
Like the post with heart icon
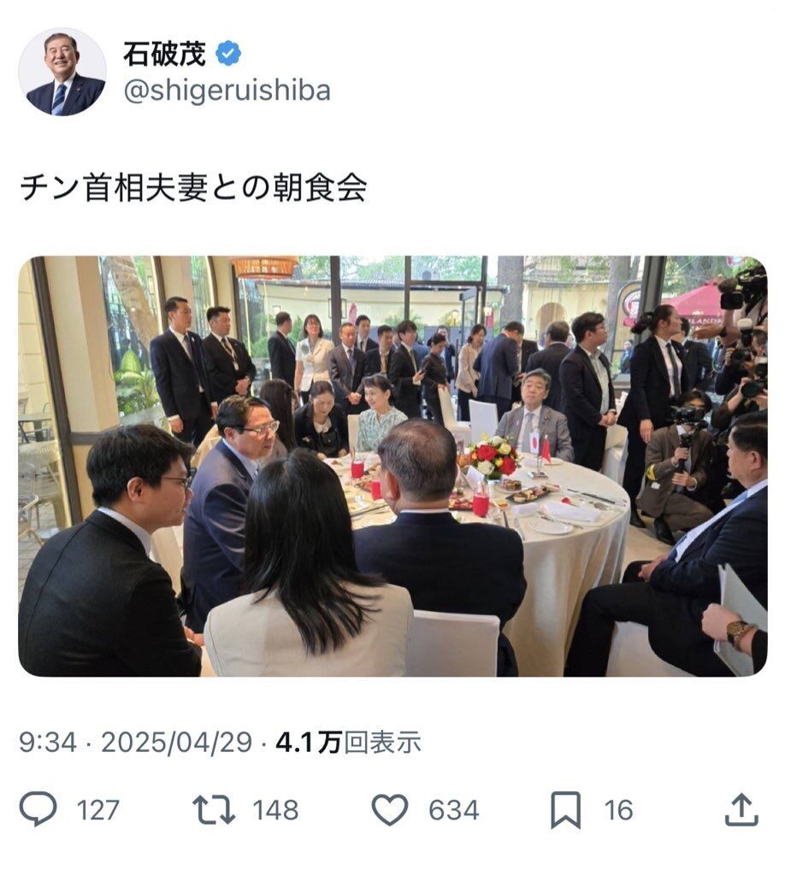pos(390,810)
